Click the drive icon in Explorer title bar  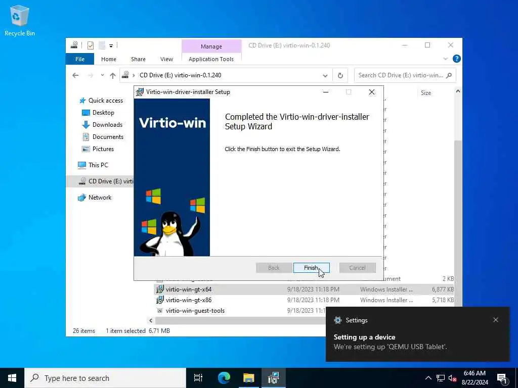[x=74, y=45]
